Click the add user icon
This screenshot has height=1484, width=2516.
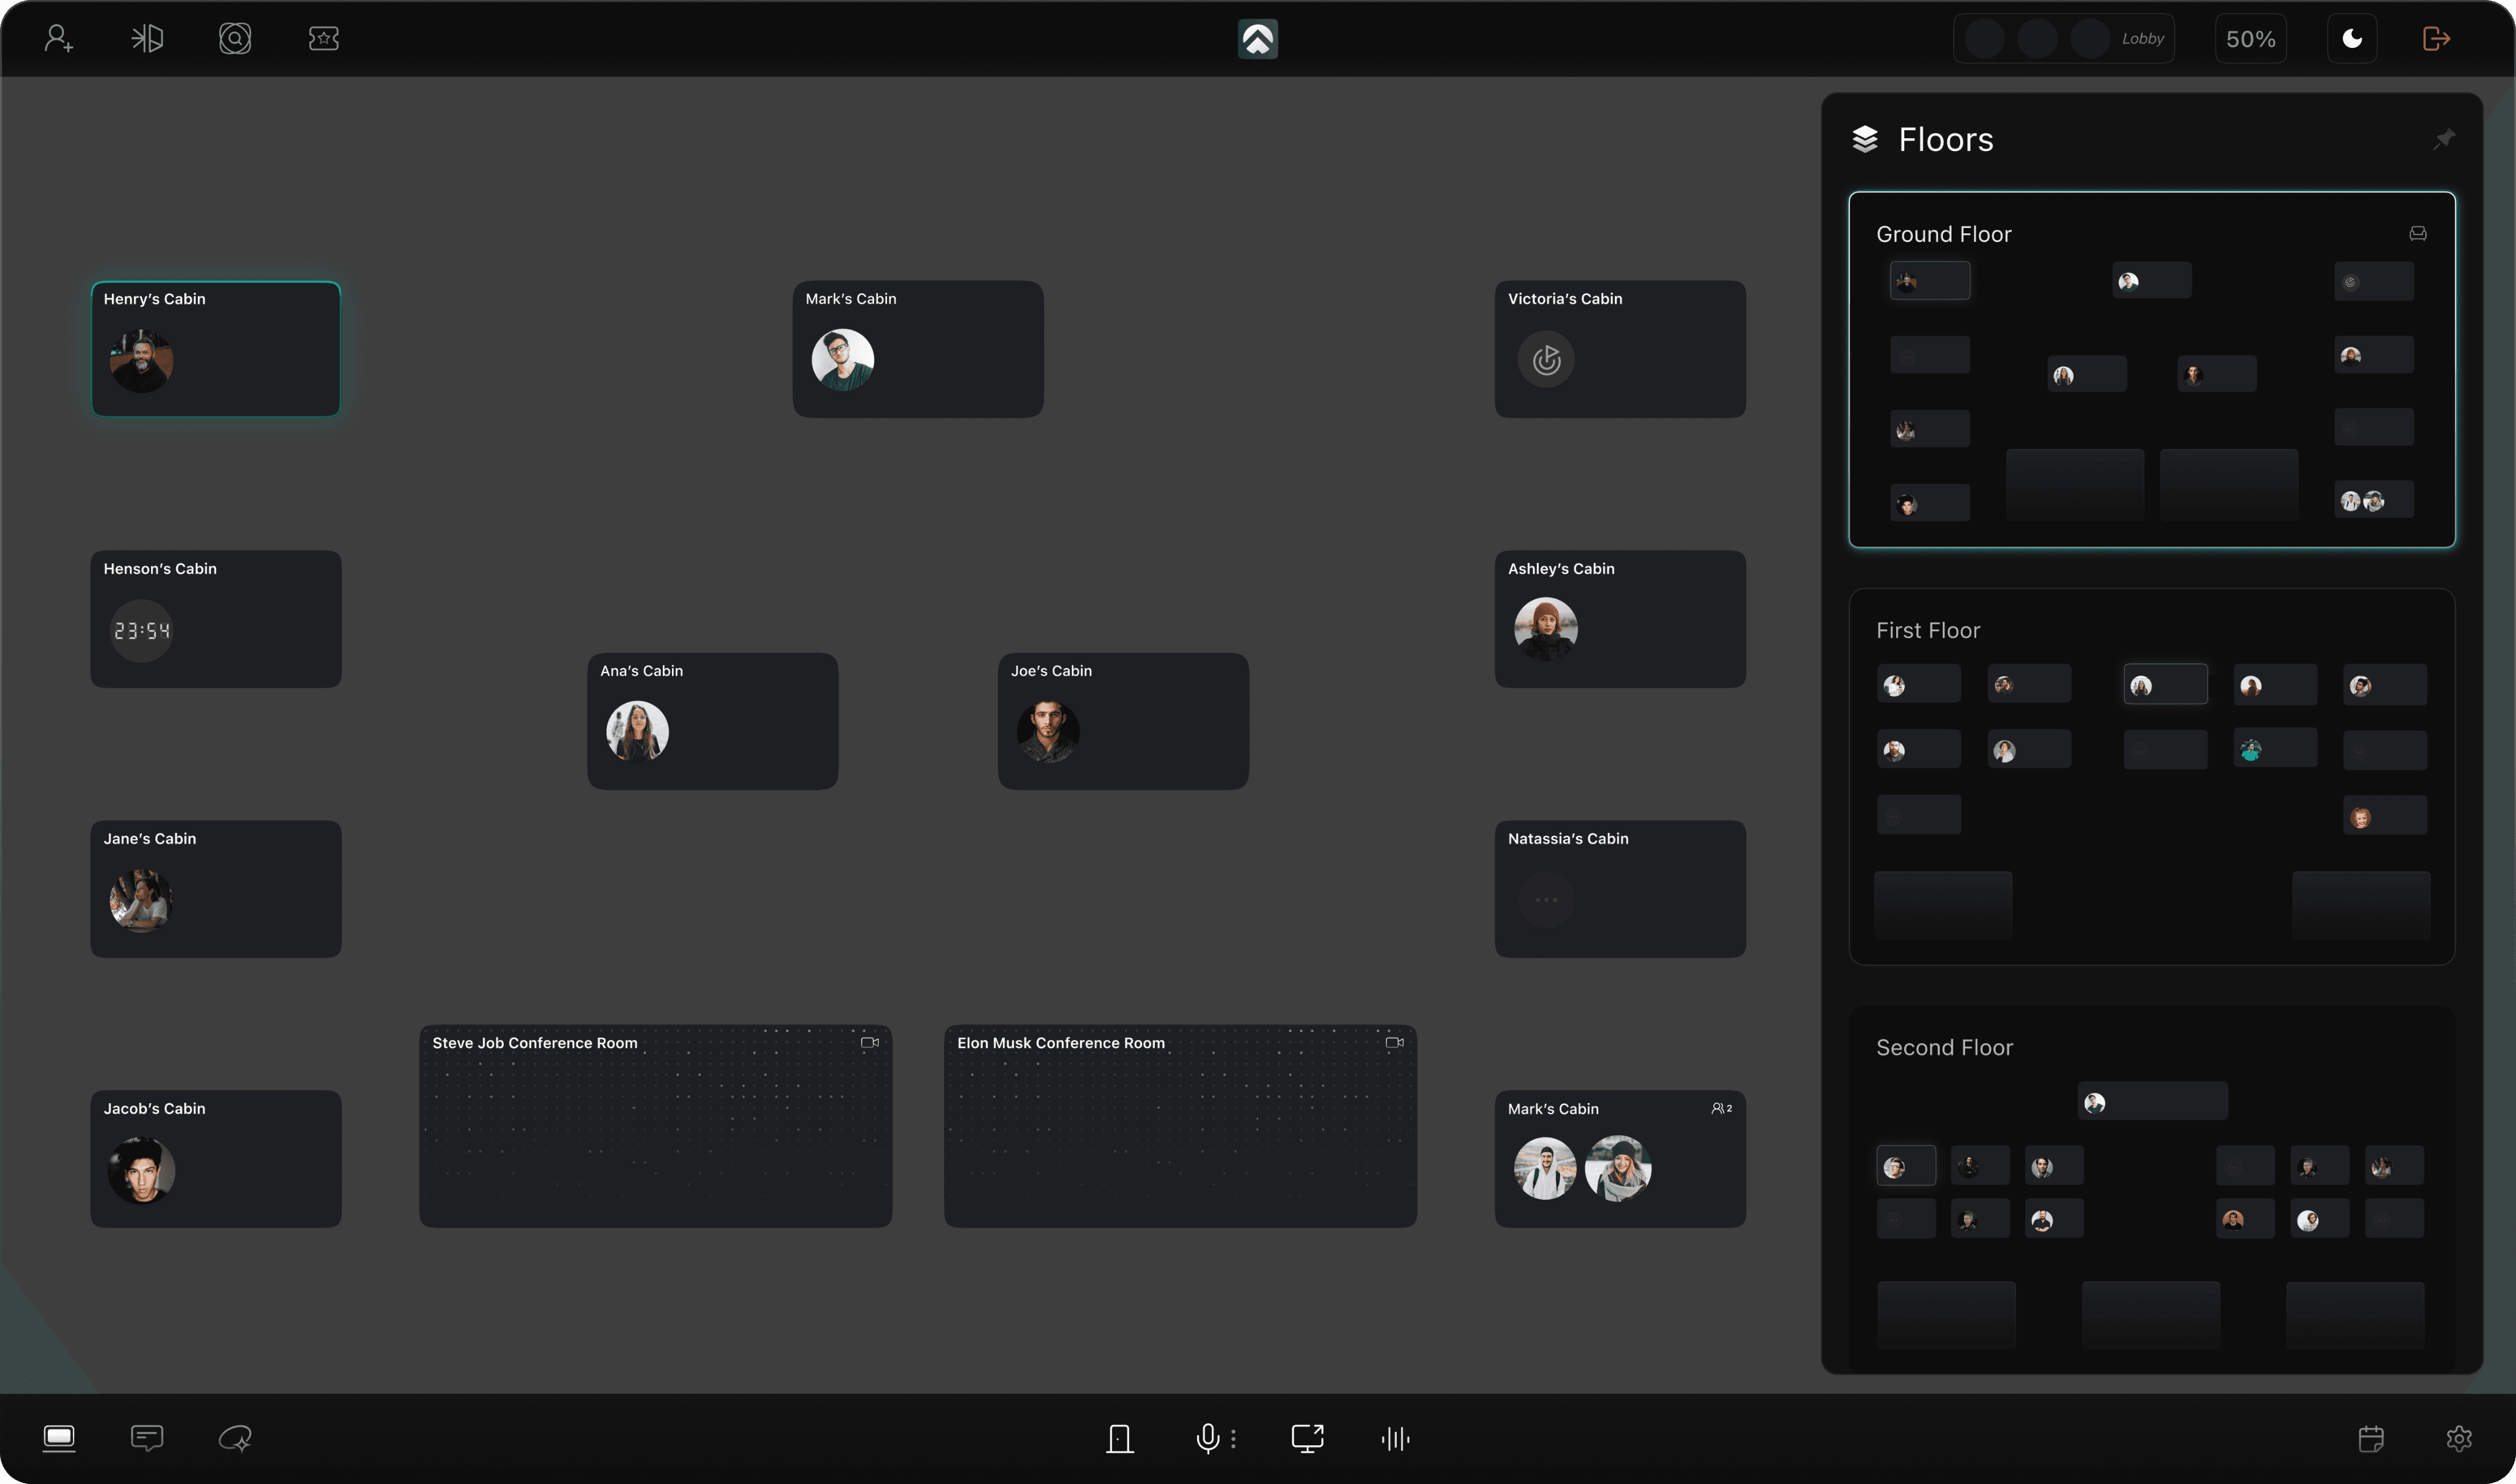pos(59,39)
